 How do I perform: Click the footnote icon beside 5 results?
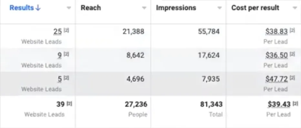[x=66, y=78]
